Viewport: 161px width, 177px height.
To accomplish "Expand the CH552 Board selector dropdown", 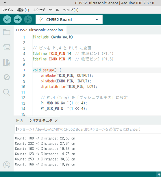I will (69, 19).
